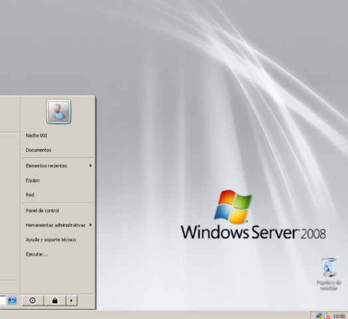Open Panel de control

coord(42,211)
